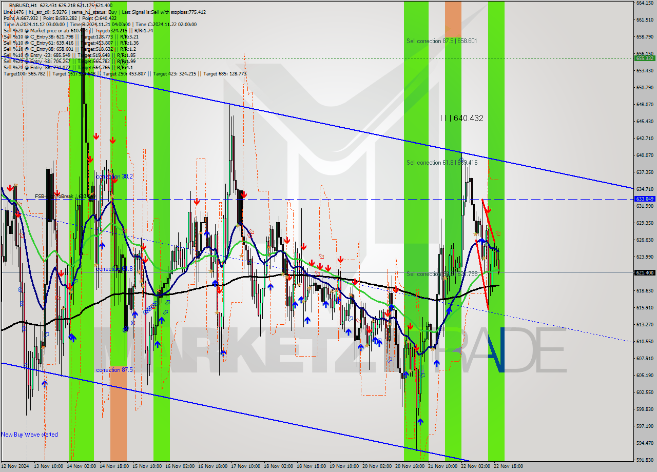Click the '21 Nov 10:00' time axis label
Viewport: 657px width, 472px height.
(x=443, y=466)
